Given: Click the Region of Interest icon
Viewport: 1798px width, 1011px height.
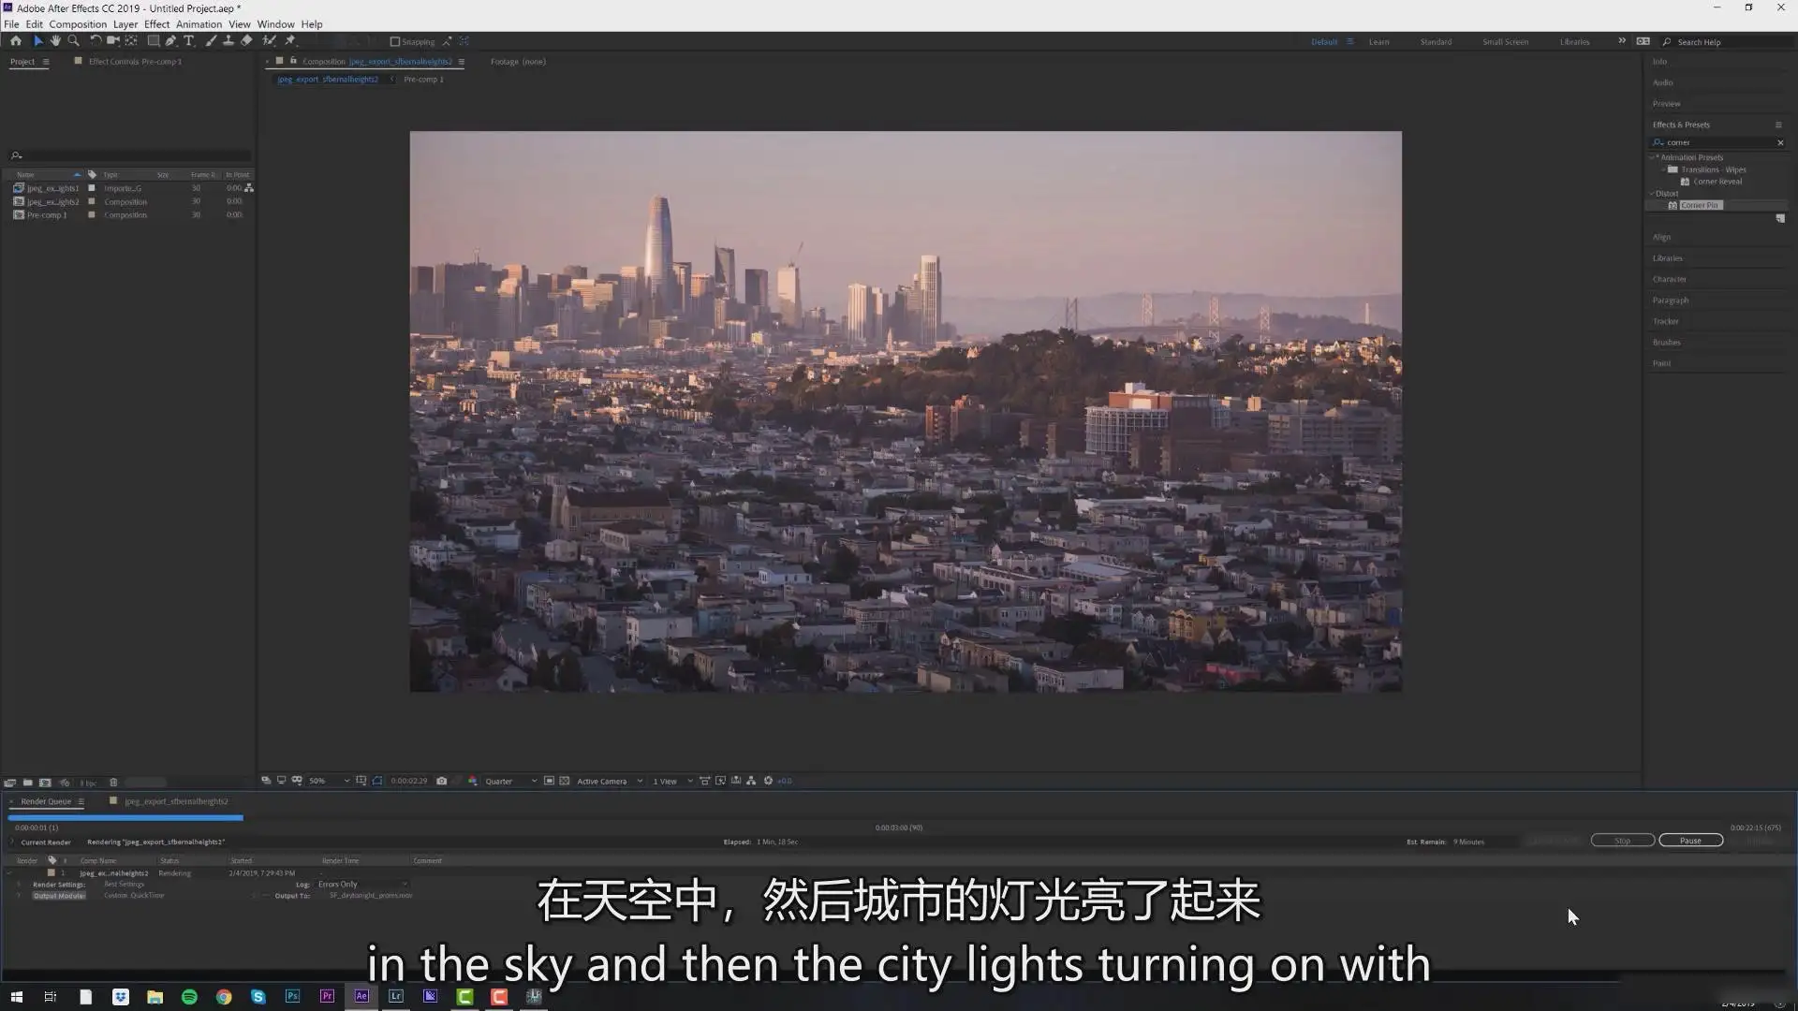Looking at the screenshot, I should tap(550, 781).
